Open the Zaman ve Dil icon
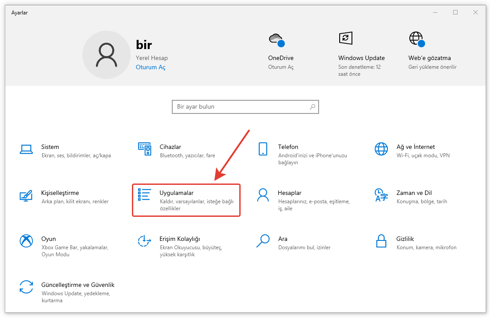This screenshot has width=490, height=318. (x=381, y=195)
